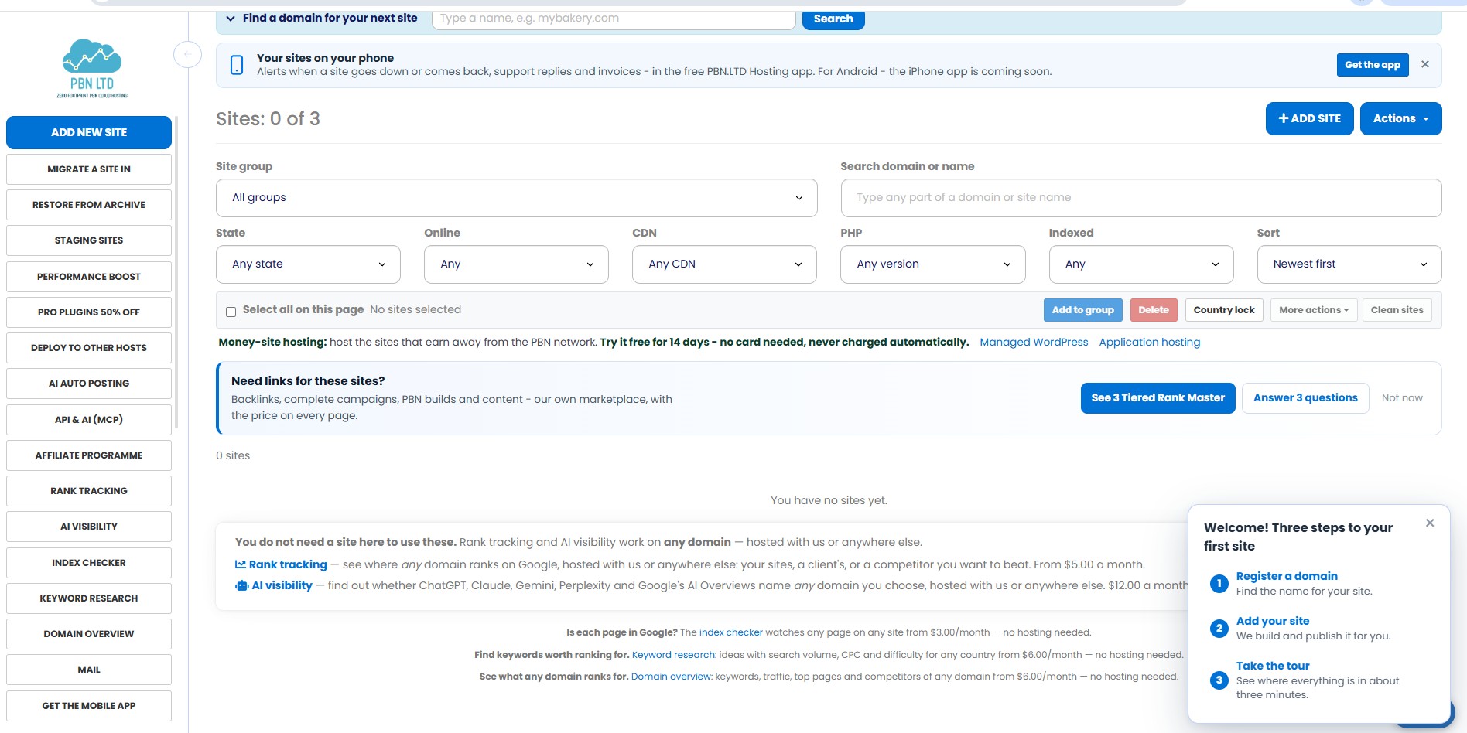Open the Application hosting link

tap(1150, 343)
